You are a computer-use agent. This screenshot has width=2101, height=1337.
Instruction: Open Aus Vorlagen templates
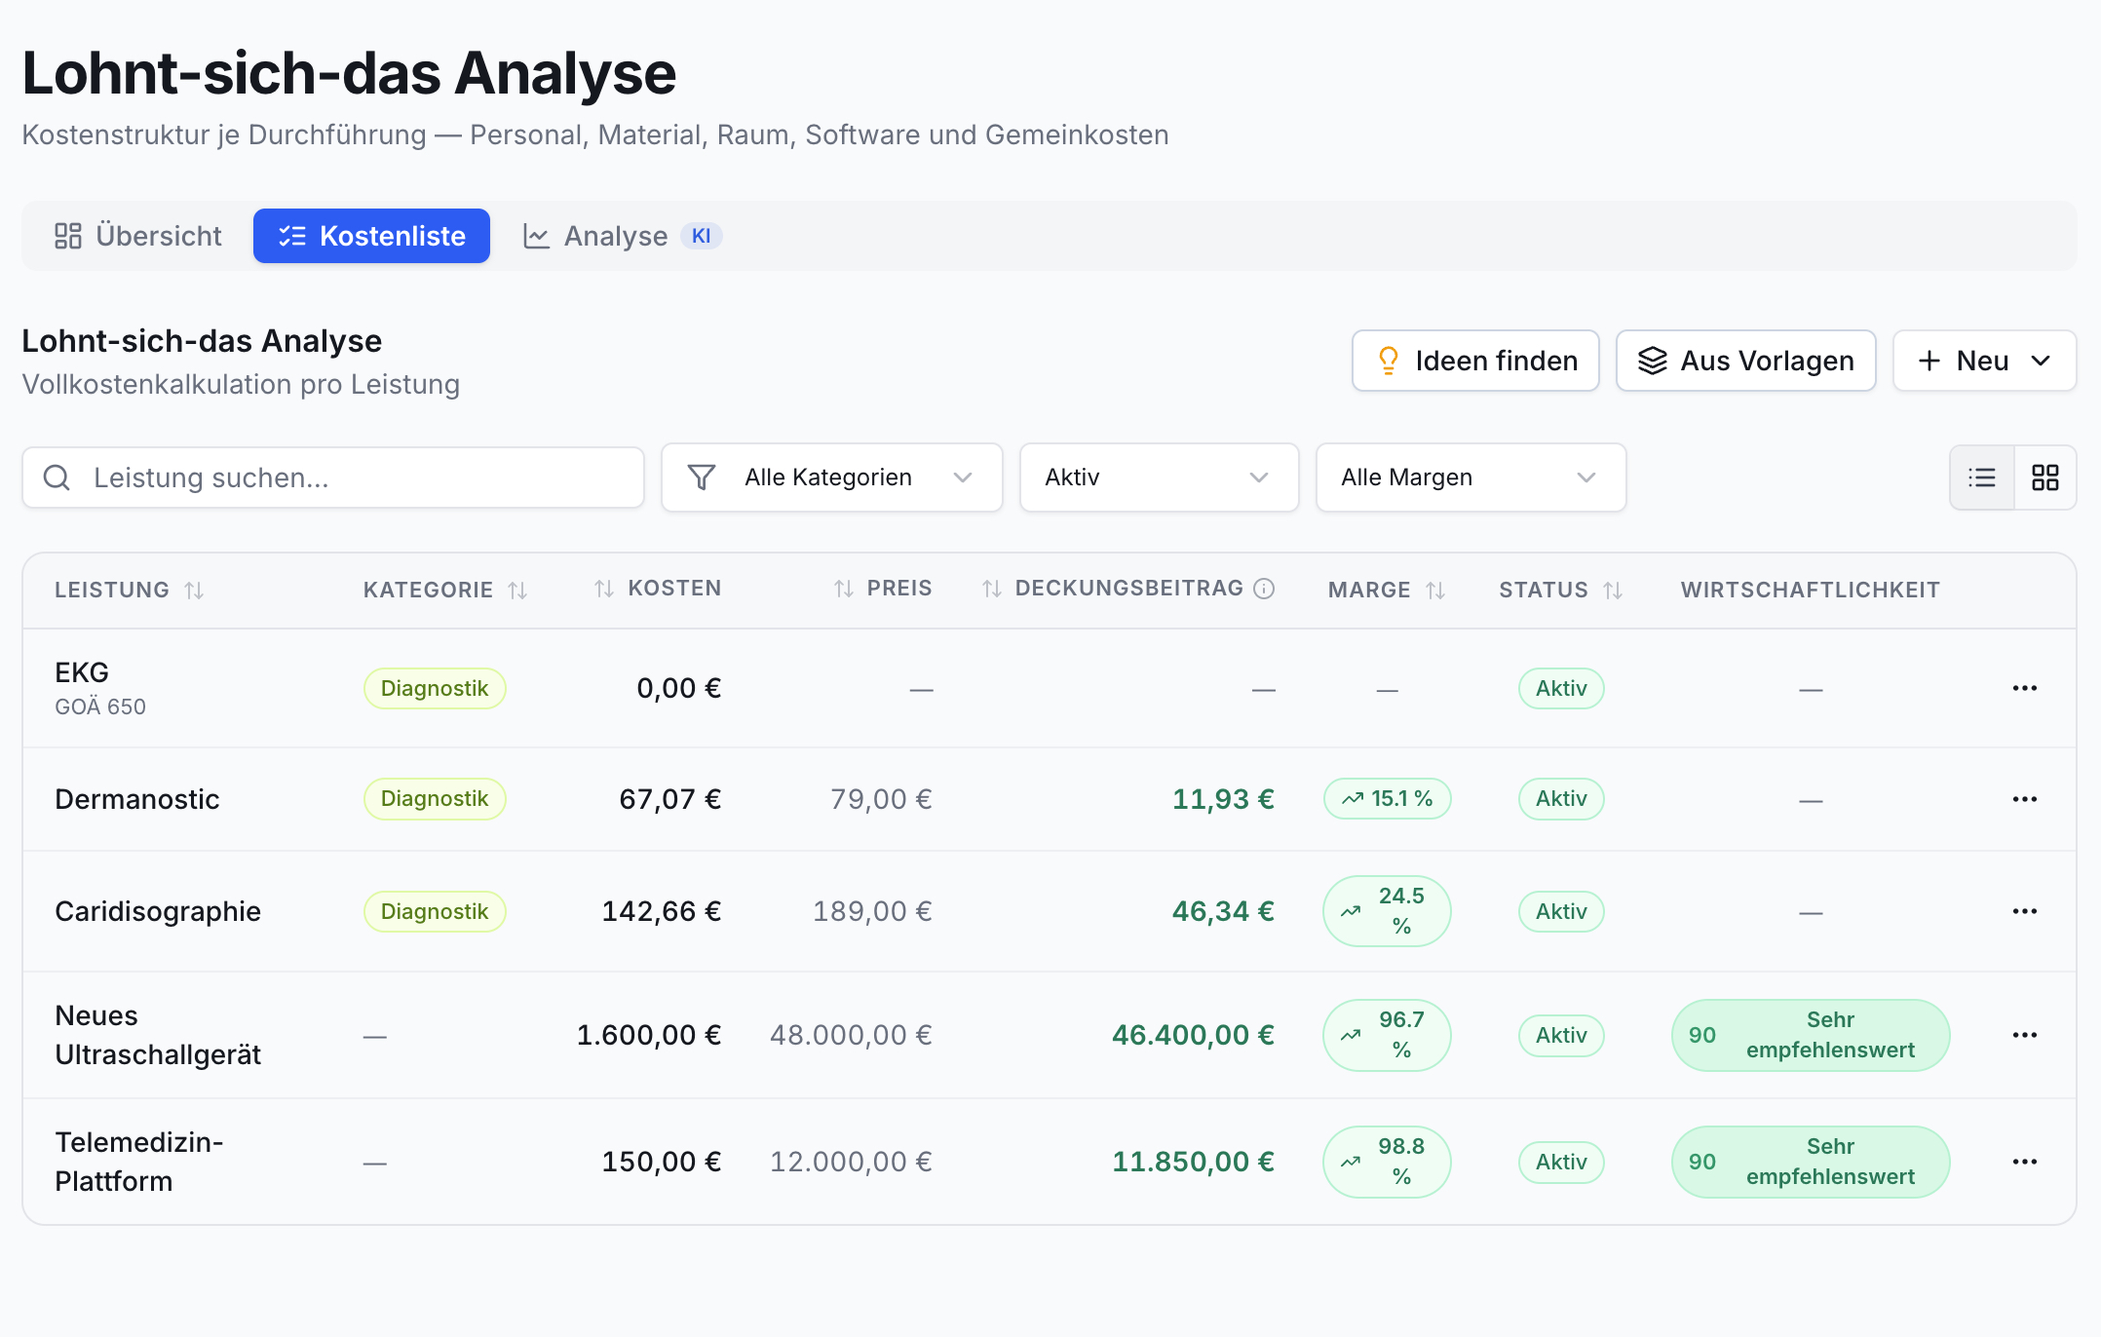point(1745,361)
